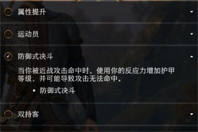Image resolution: width=198 pixels, height=132 pixels.
Task: Click the bulleted 防御式决斗 entry
Action: 57,90
